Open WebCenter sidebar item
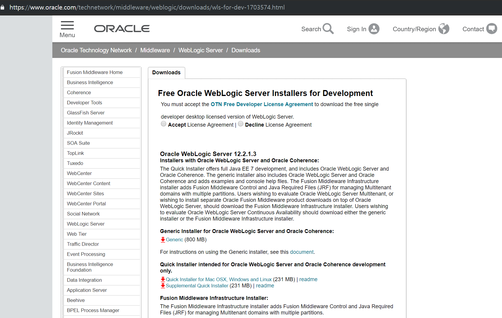Viewport: 502px width, 318px height. pyautogui.click(x=101, y=173)
